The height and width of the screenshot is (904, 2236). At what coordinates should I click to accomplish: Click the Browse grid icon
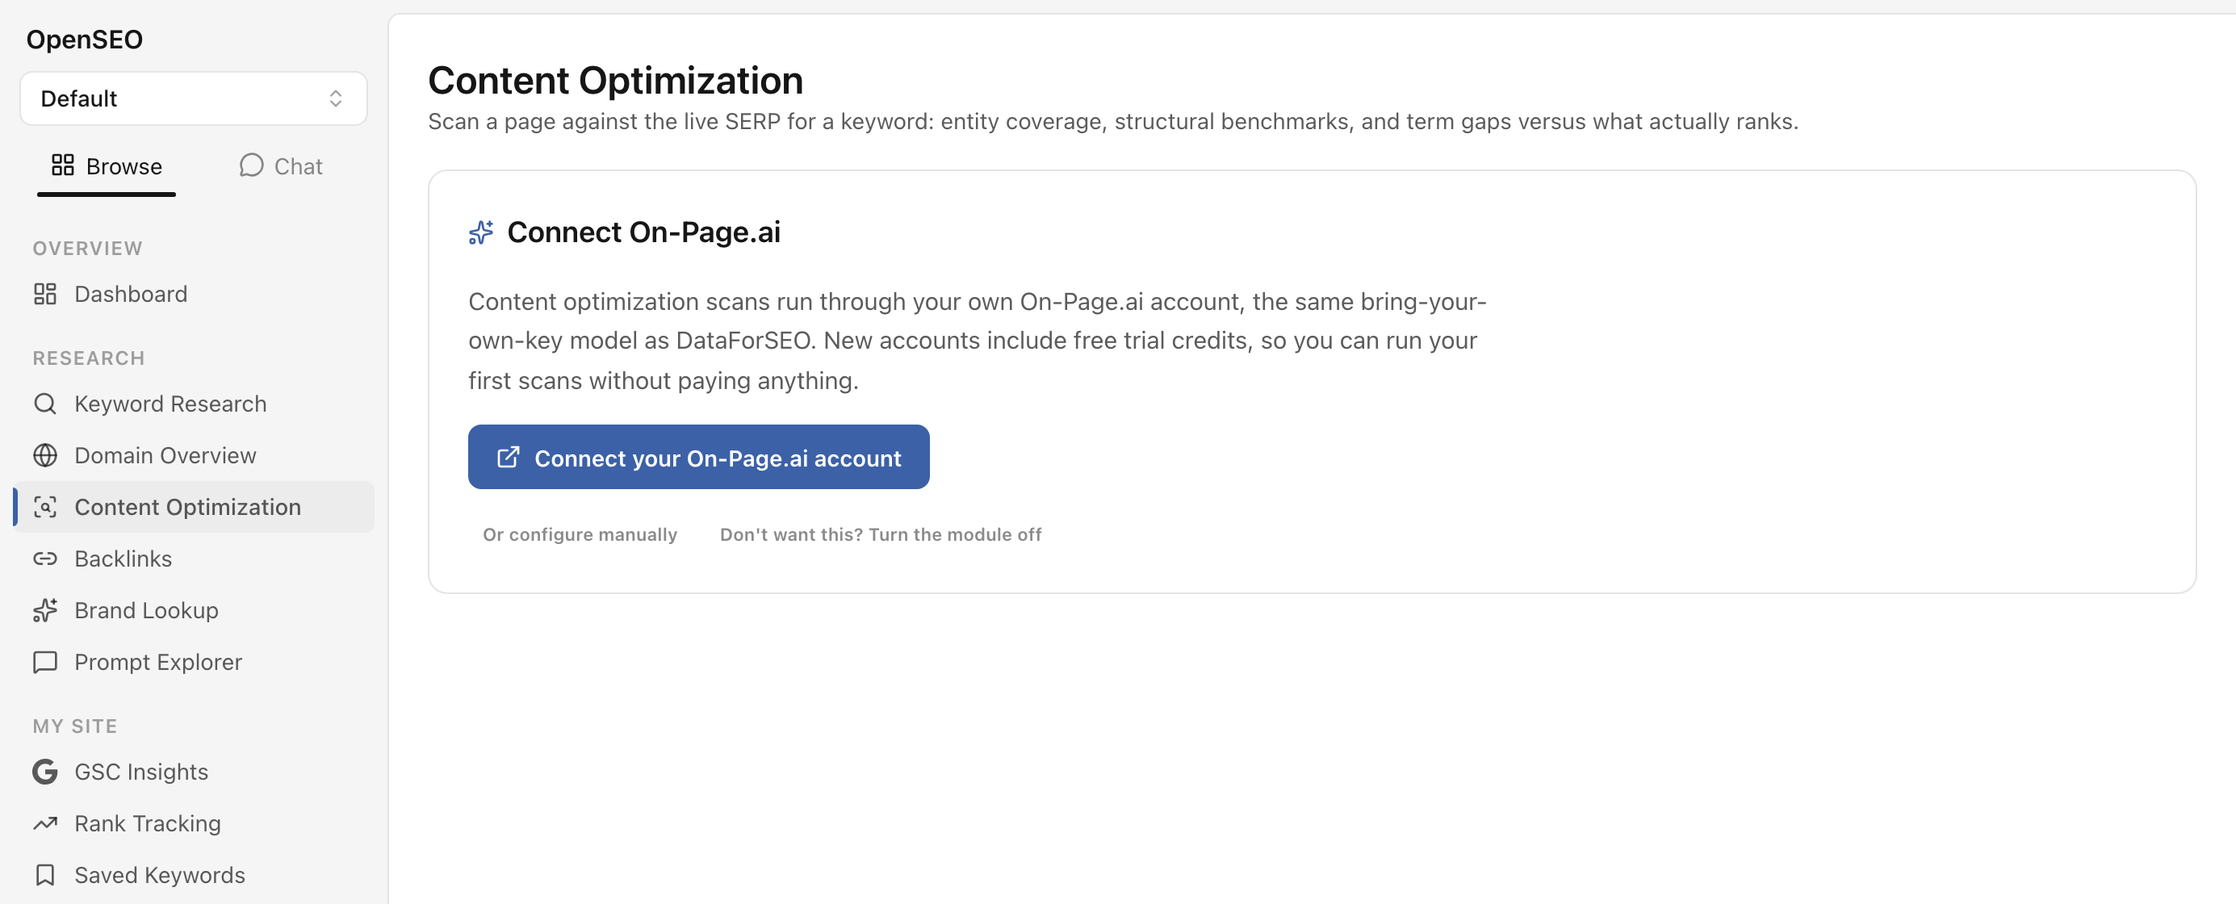coord(62,165)
